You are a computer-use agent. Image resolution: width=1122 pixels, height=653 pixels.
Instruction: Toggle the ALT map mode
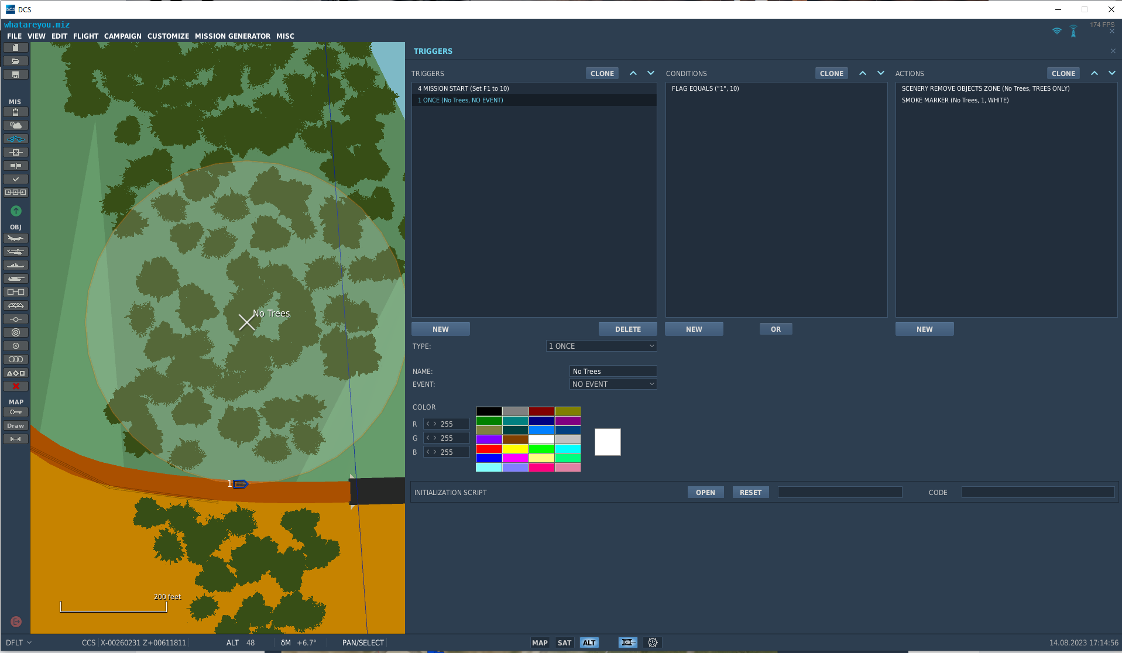tap(589, 642)
